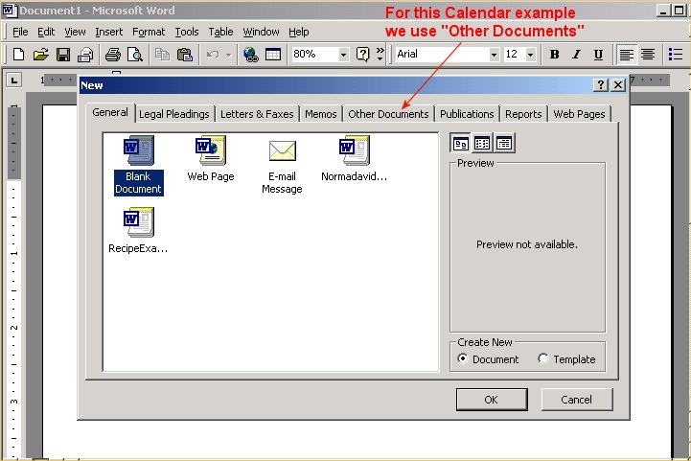The width and height of the screenshot is (691, 461).
Task: Open Print Preview from the toolbar
Action: click(134, 55)
